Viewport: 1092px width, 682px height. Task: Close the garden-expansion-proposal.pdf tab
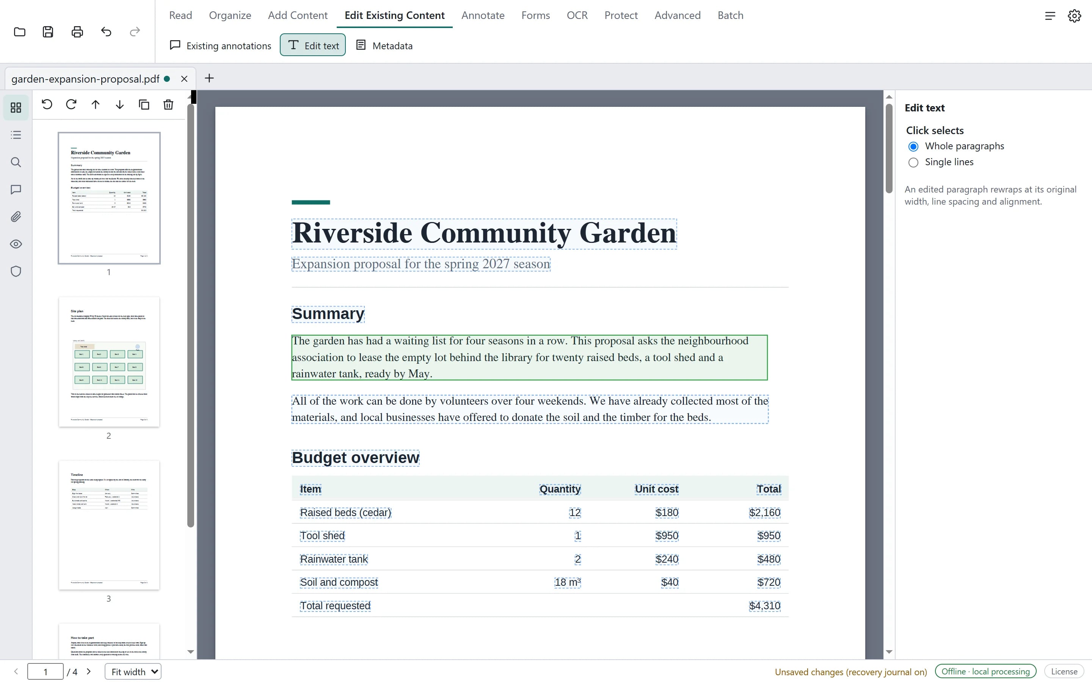(184, 79)
